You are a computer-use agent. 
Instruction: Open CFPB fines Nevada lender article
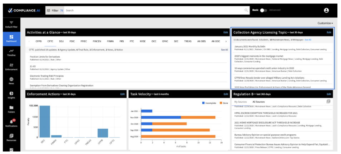(269, 78)
